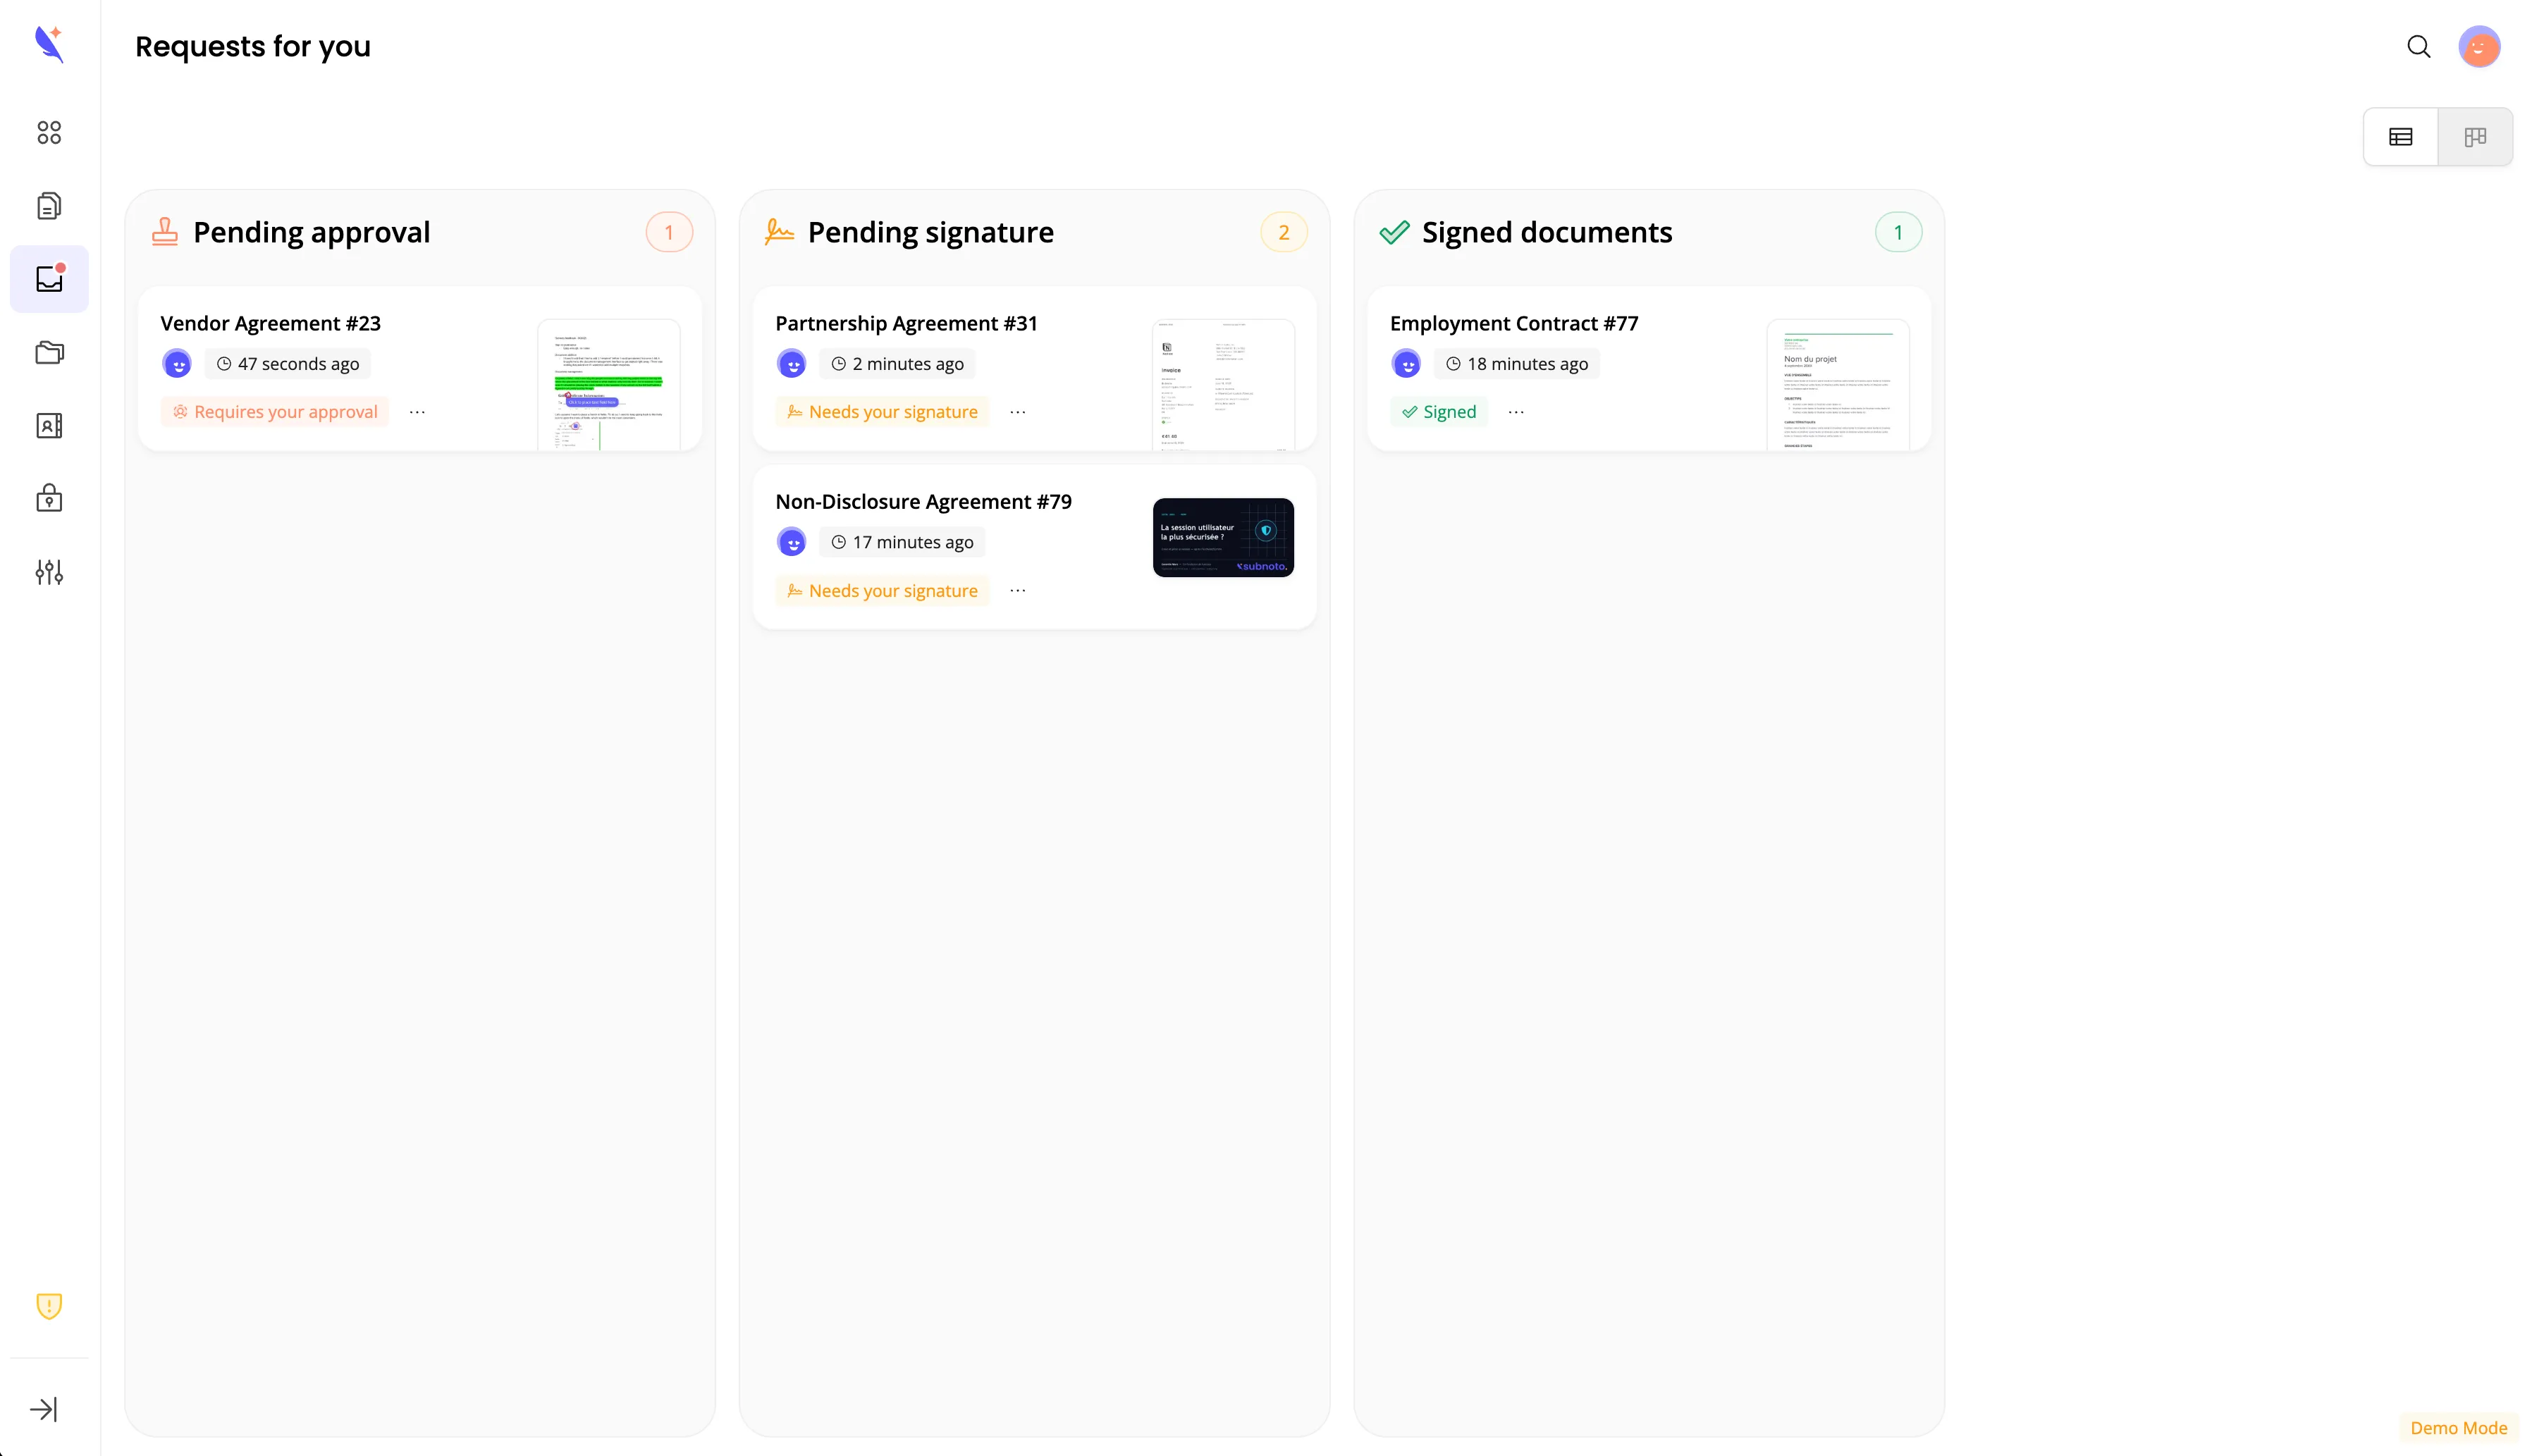Click sender avatar on Partnership Agreement #31
Image resolution: width=2532 pixels, height=1456 pixels.
[x=791, y=363]
